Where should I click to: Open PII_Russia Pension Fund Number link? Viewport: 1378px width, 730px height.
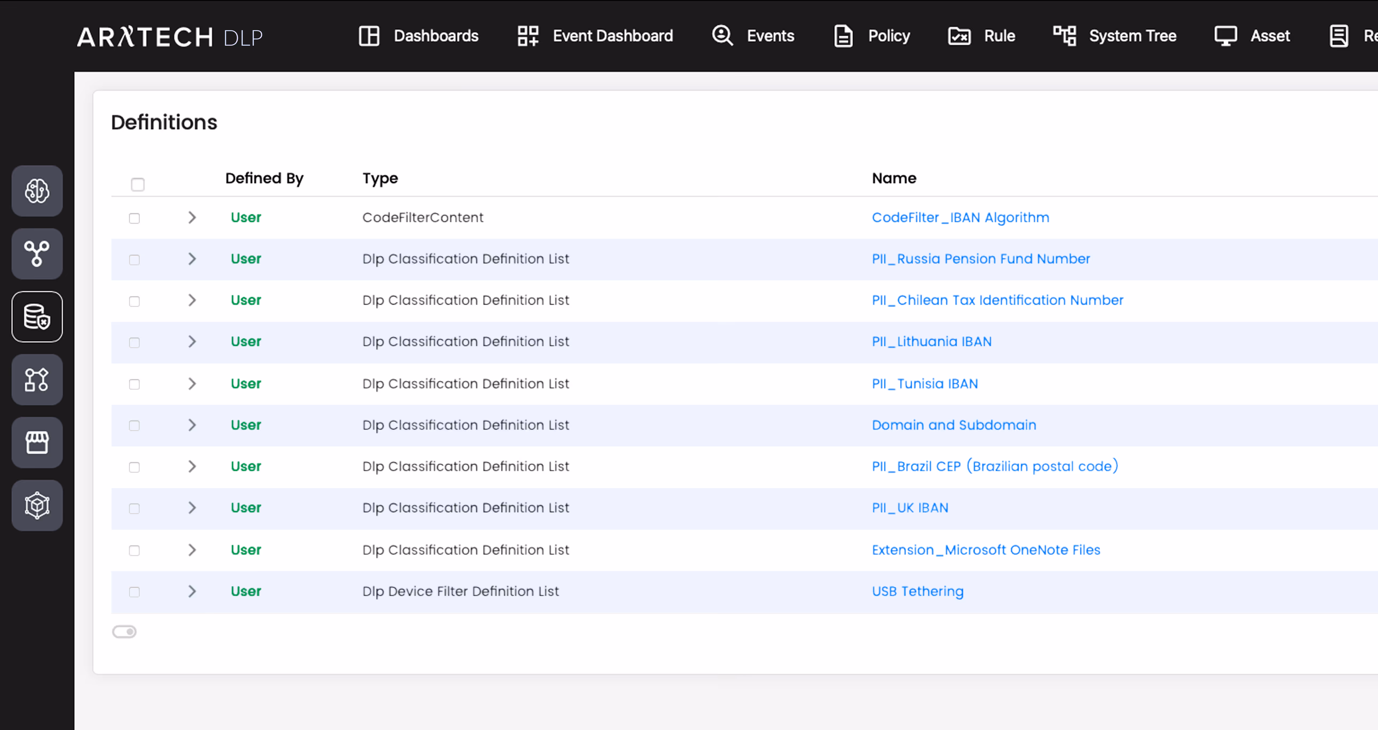click(x=980, y=259)
